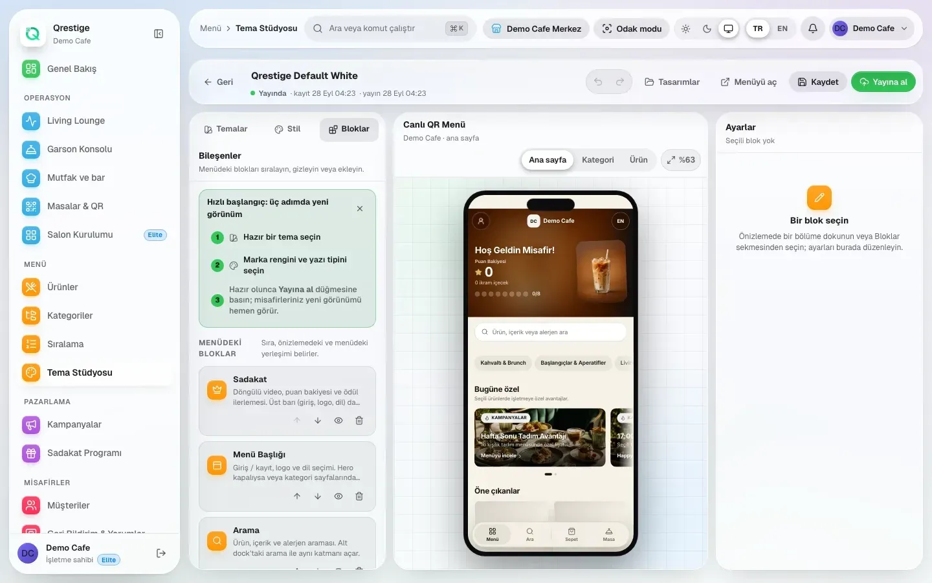Switch to Stil tab

[287, 129]
